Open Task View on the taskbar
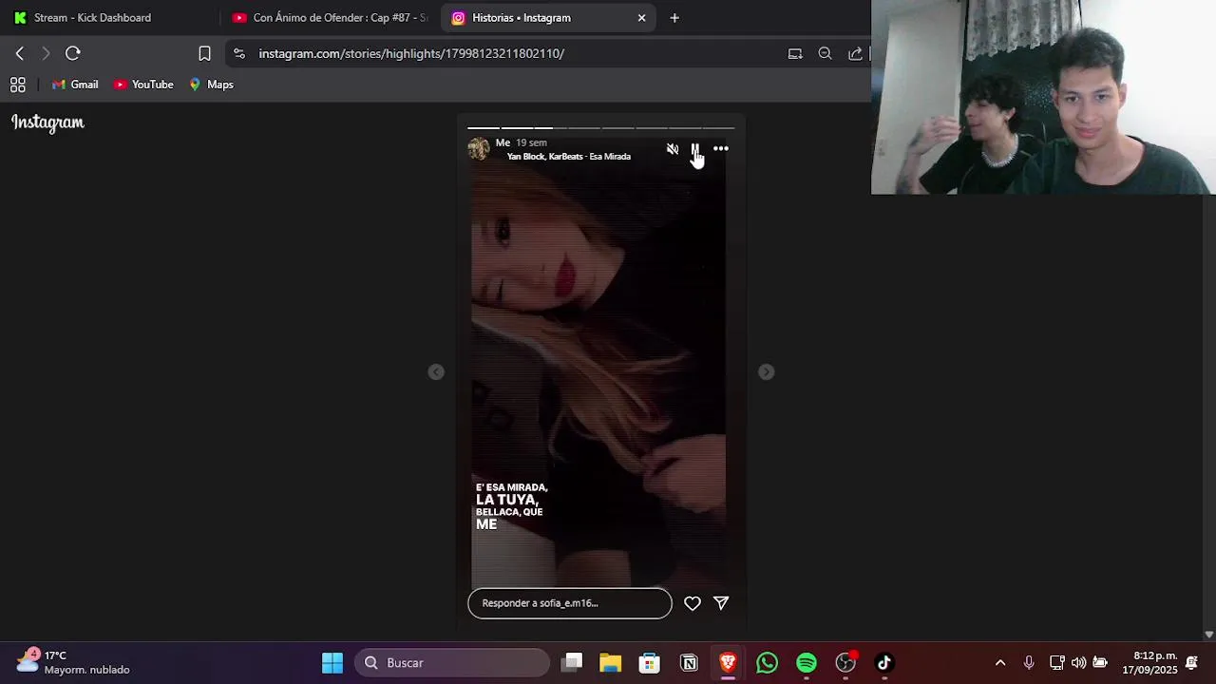1216x684 pixels. pyautogui.click(x=572, y=663)
